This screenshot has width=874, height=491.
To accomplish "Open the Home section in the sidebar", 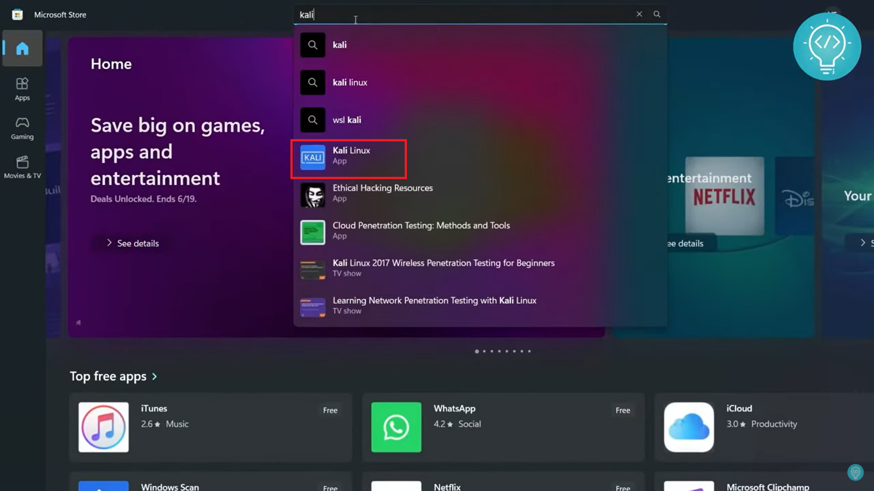I will coord(22,48).
